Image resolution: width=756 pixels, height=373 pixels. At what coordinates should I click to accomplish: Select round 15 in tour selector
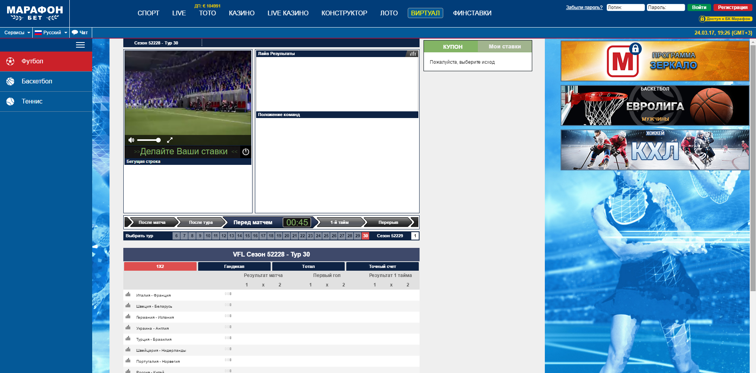pos(247,236)
